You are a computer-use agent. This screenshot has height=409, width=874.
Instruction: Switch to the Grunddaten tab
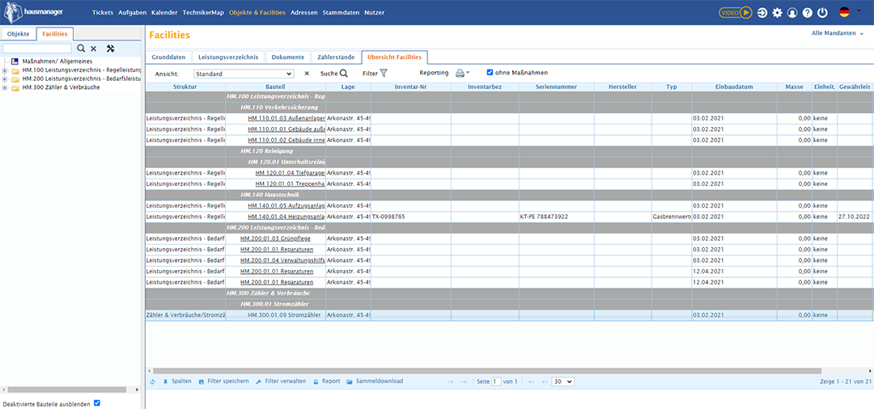coord(169,57)
